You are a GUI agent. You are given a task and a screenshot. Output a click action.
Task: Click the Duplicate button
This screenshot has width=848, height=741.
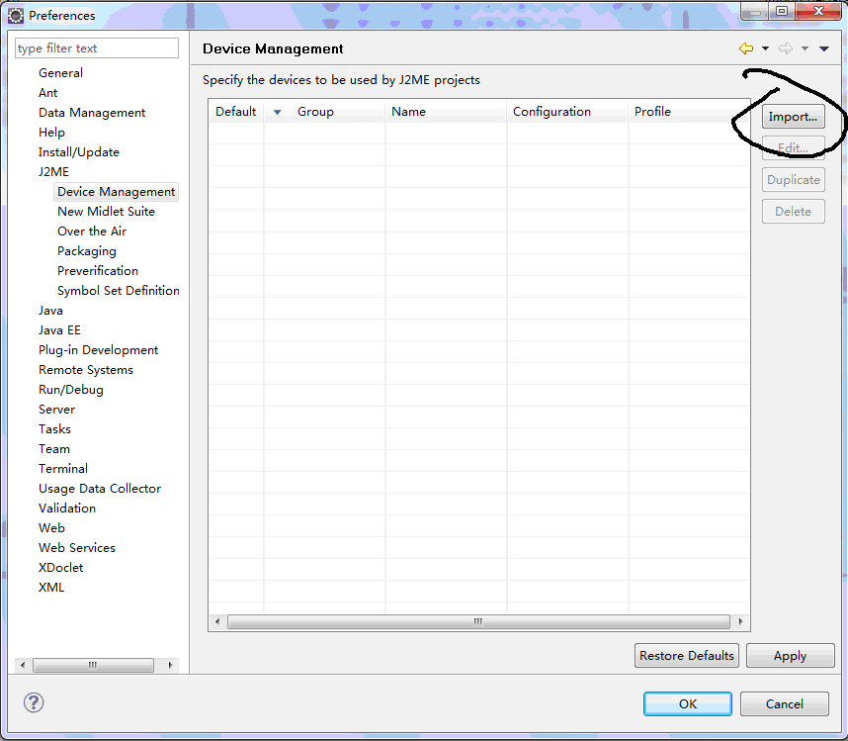[793, 180]
